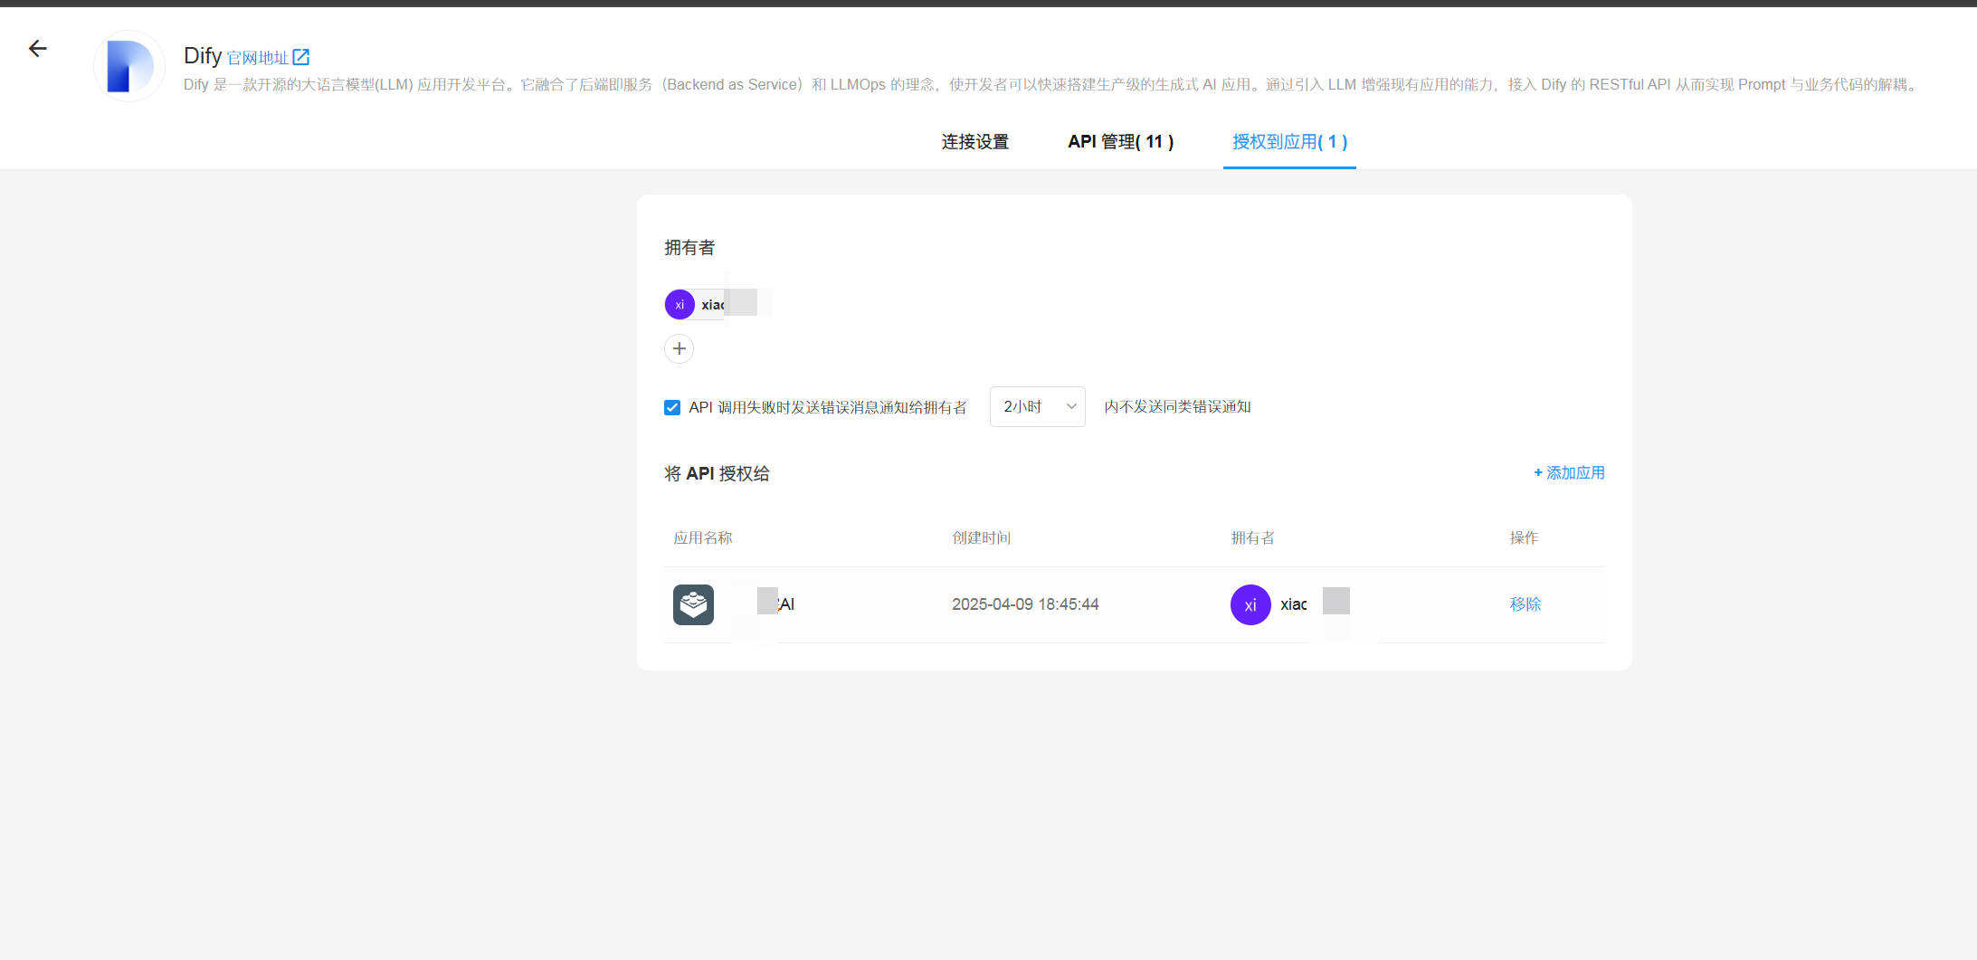This screenshot has height=960, width=1977.
Task: Click the 将 API 授权给 heading
Action: (717, 473)
